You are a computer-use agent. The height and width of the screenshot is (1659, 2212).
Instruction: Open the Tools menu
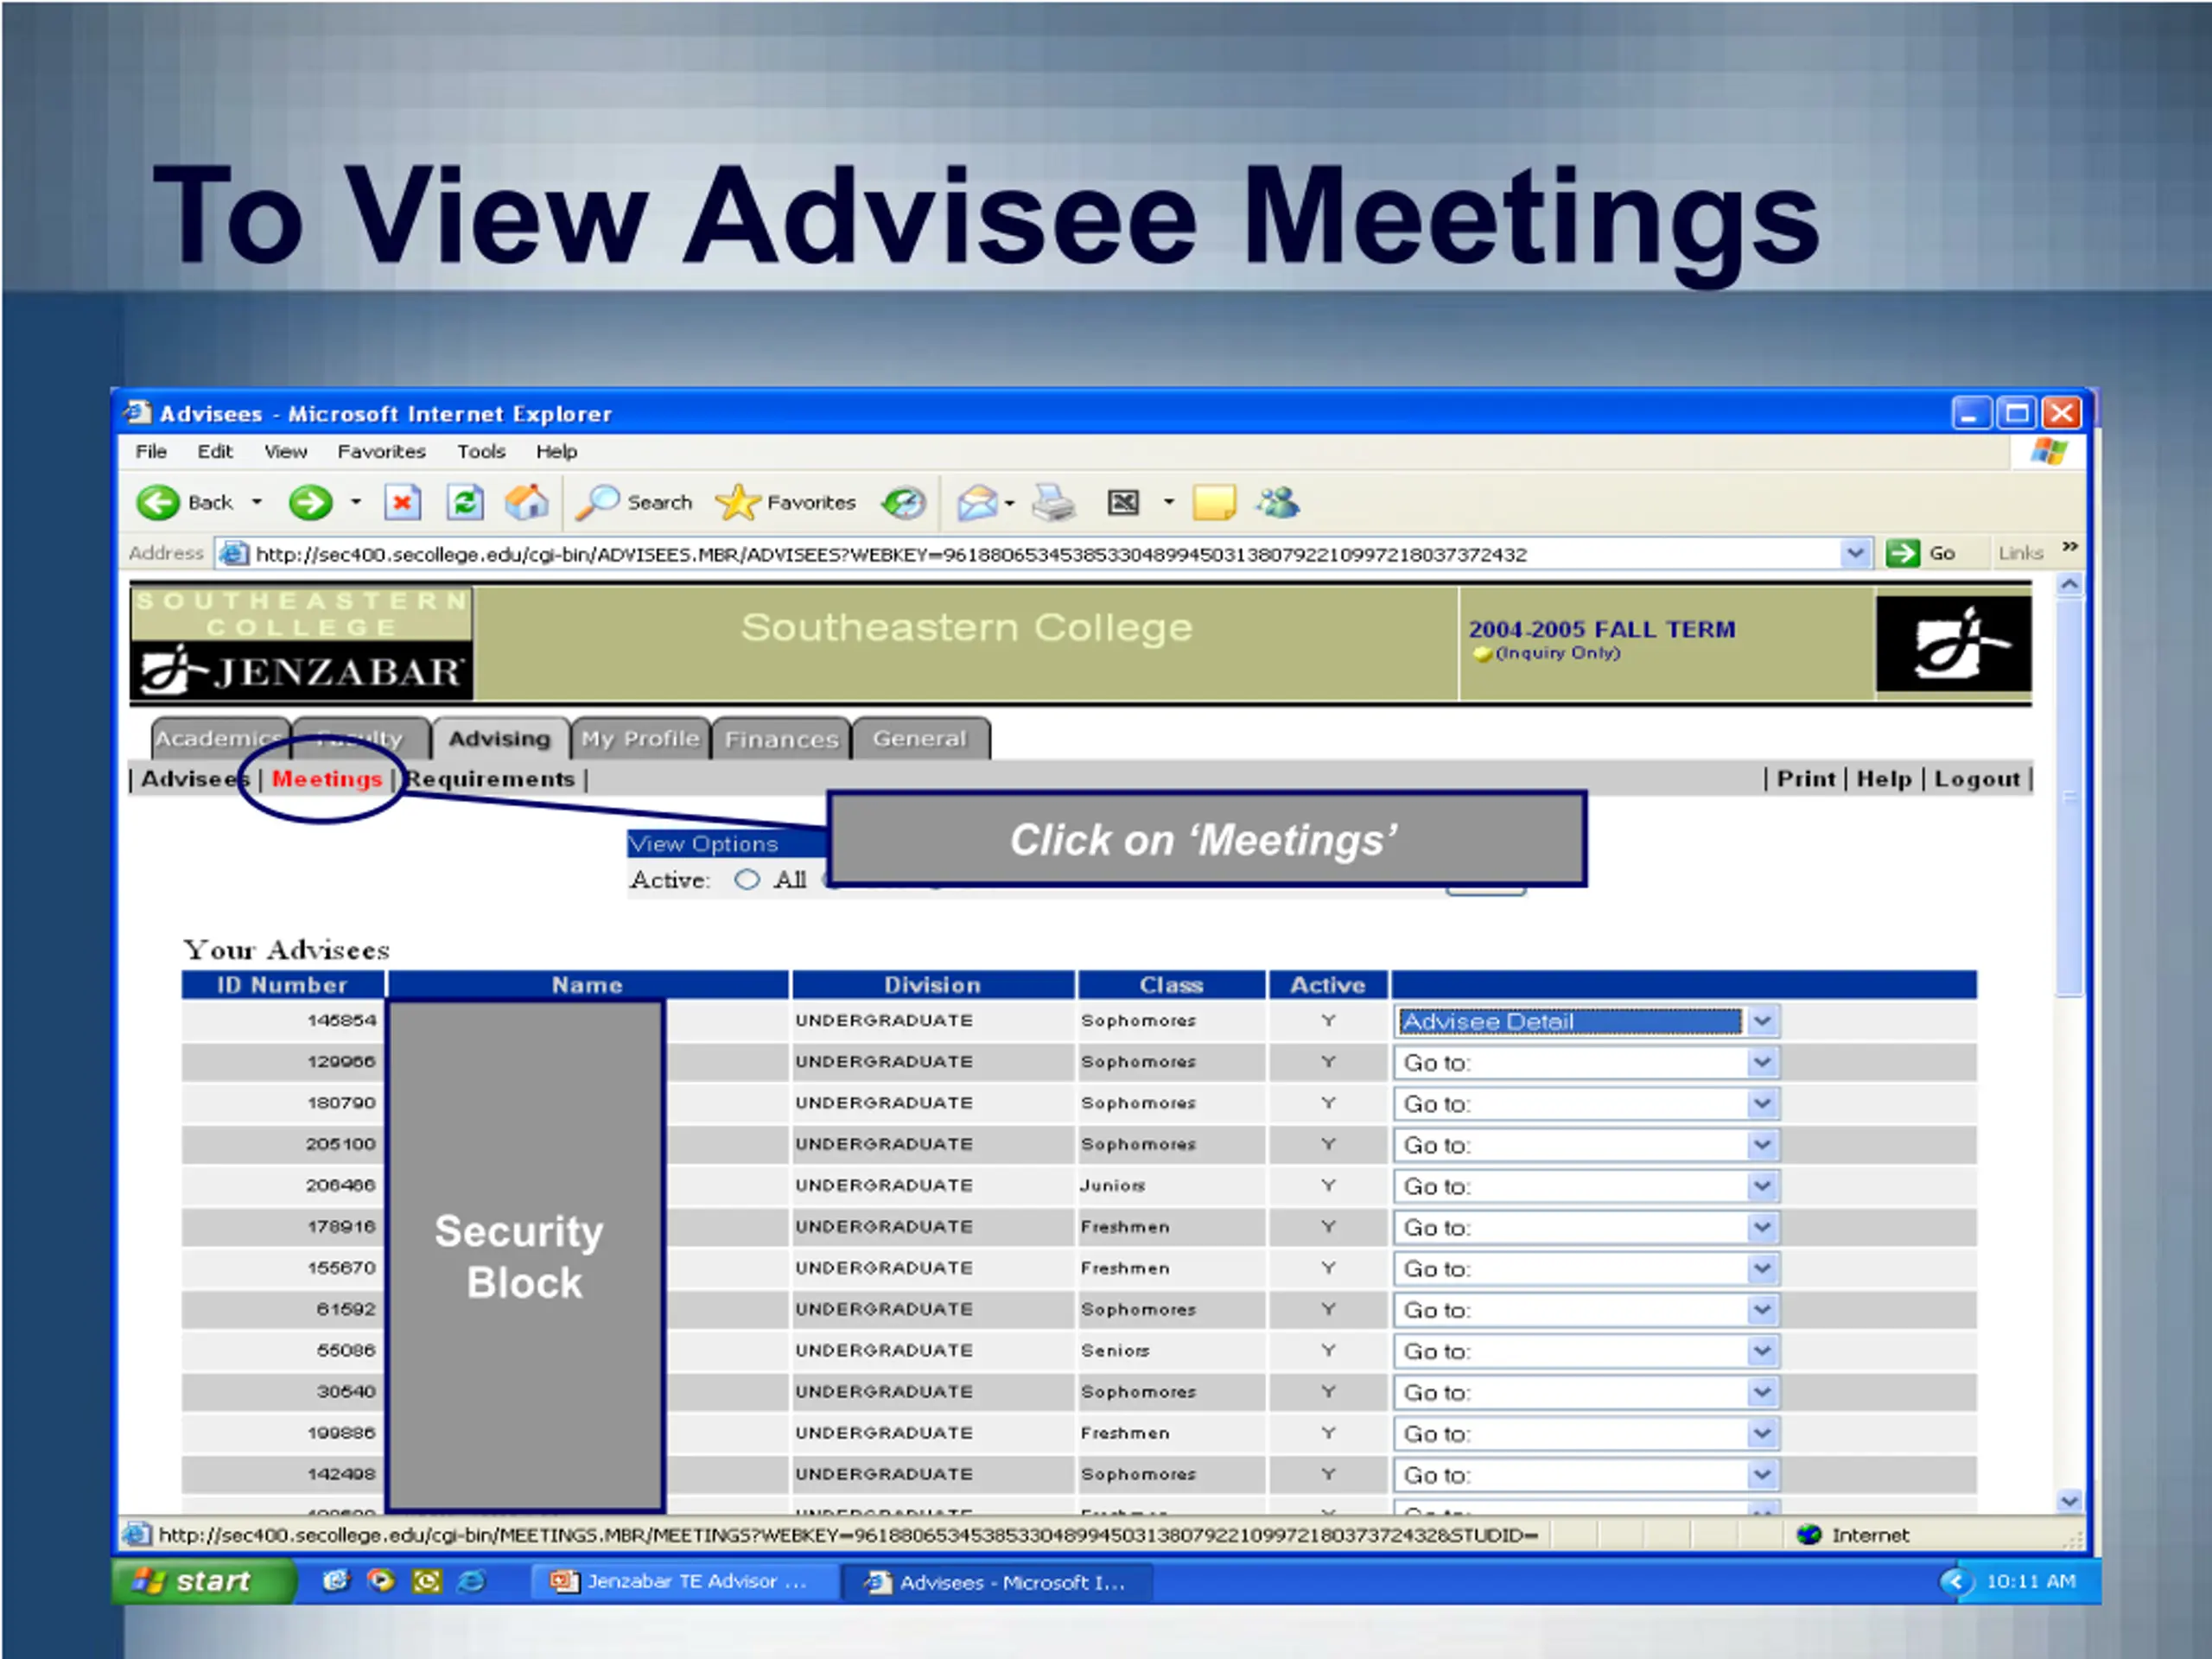click(481, 452)
